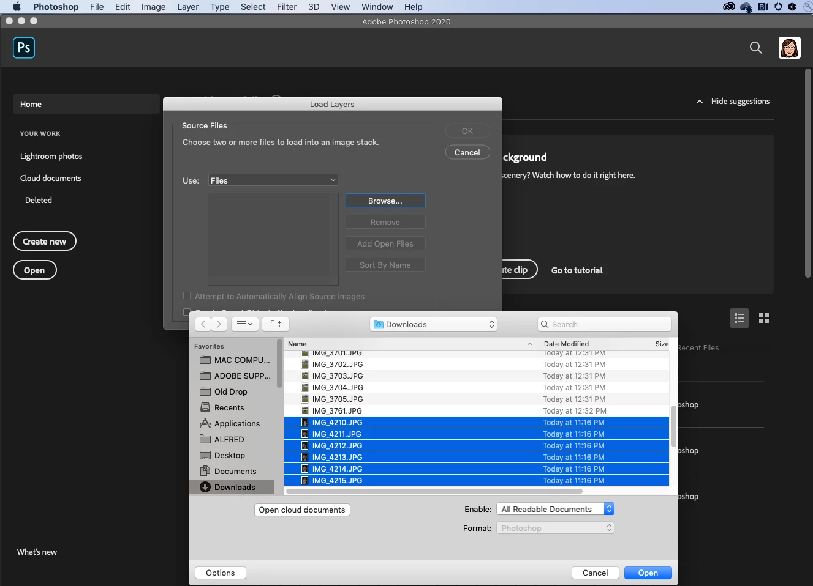The image size is (813, 586).
Task: Click Create new on Home screen
Action: [x=44, y=241]
